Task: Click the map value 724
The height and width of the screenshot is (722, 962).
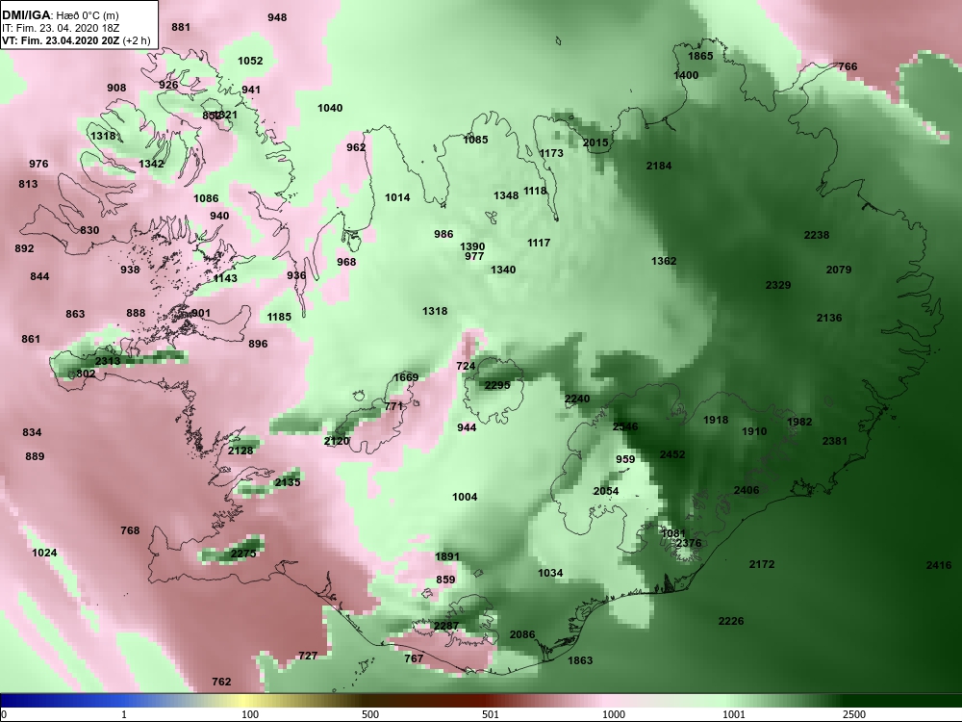Action: [x=466, y=367]
